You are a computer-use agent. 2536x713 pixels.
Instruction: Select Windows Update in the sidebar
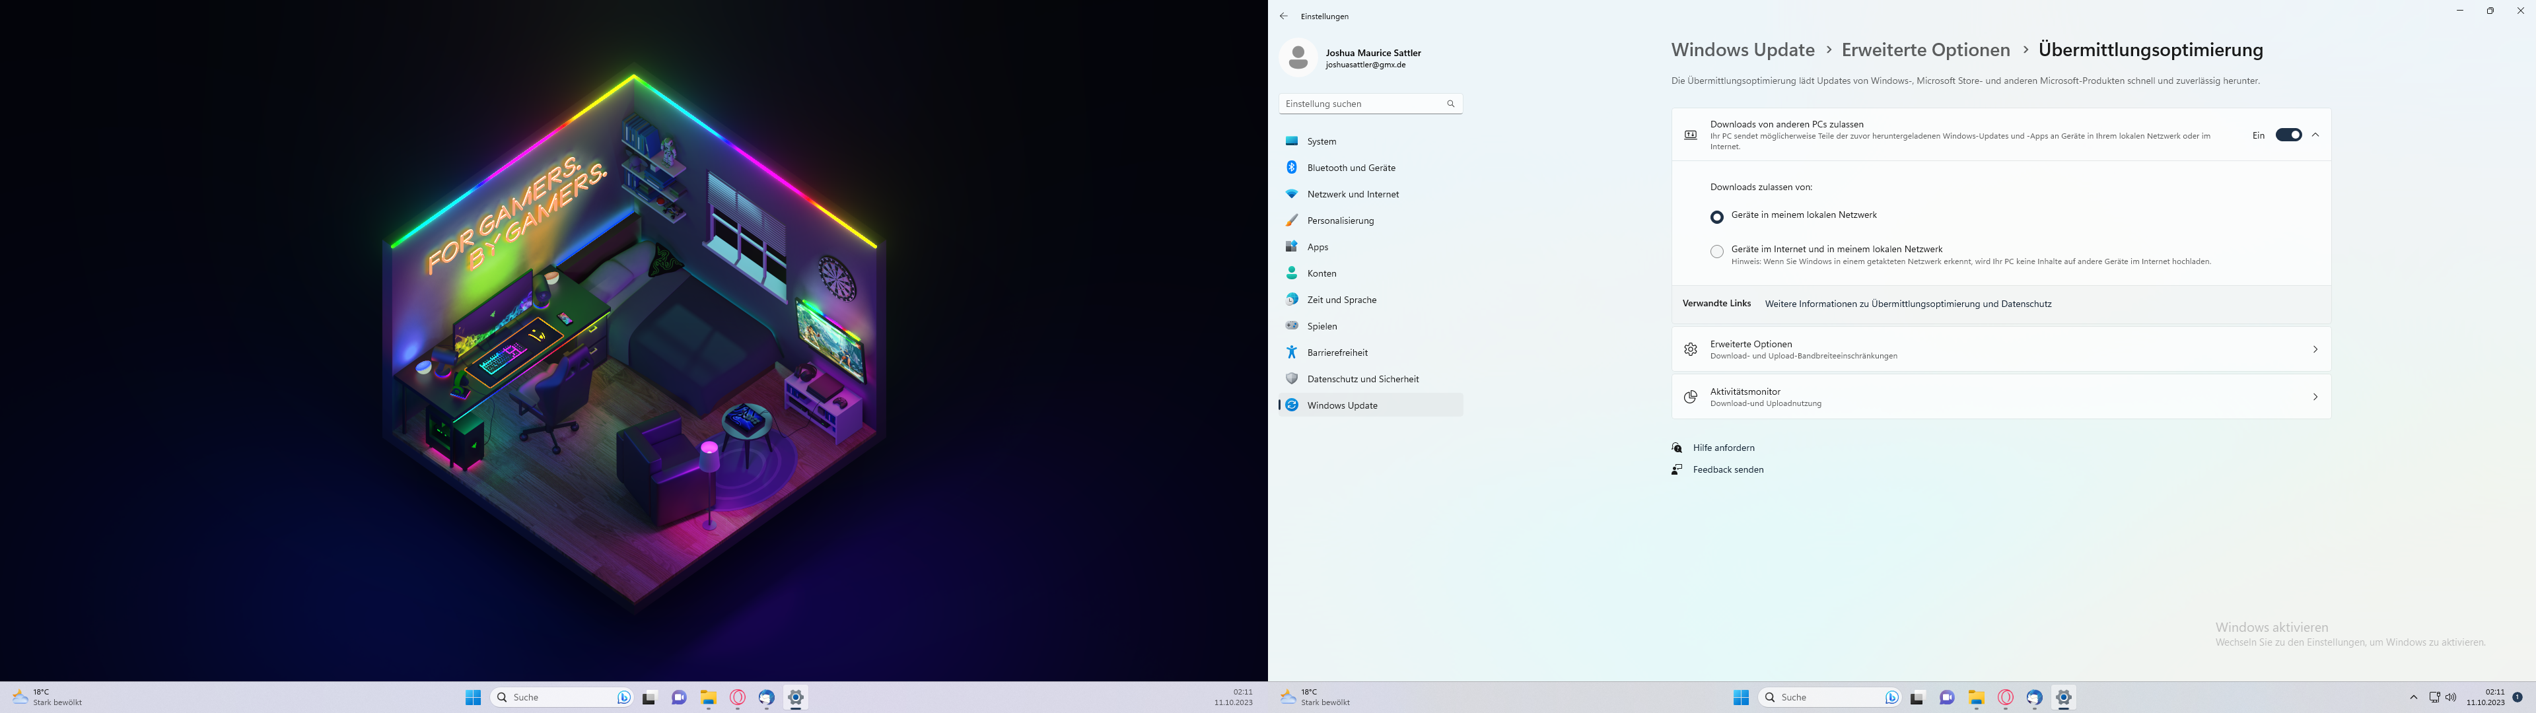[1370, 406]
